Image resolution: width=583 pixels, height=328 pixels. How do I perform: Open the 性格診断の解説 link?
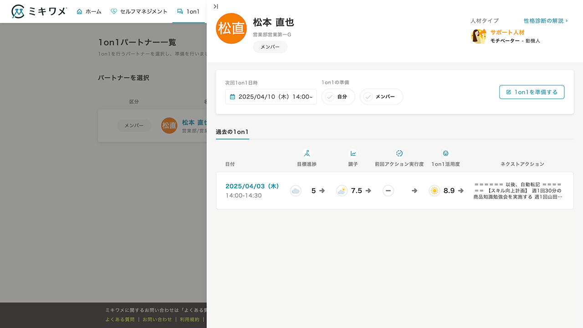[546, 21]
